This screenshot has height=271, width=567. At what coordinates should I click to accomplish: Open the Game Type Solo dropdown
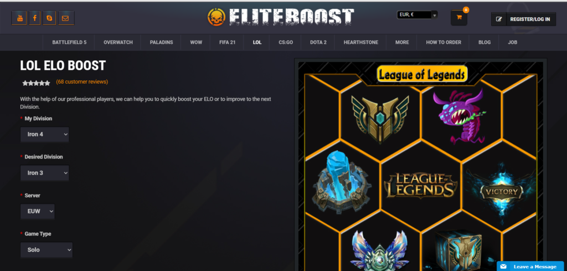click(47, 249)
